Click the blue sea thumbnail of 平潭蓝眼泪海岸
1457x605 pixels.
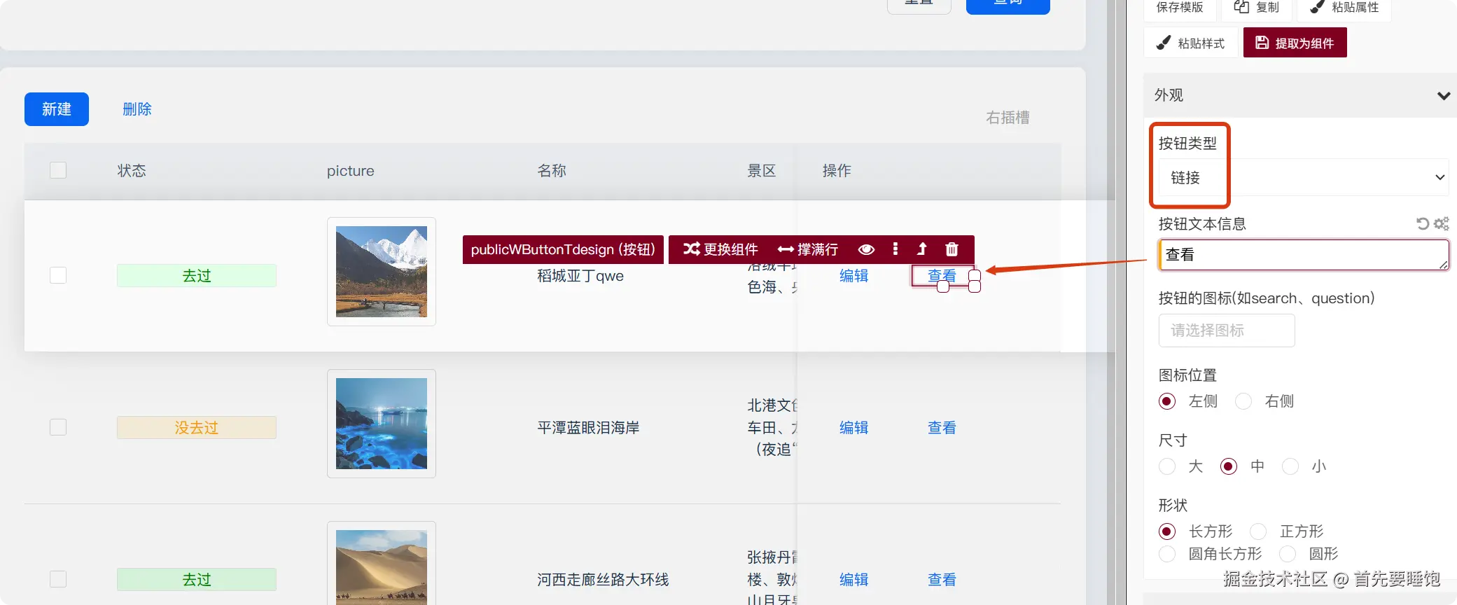coord(382,424)
